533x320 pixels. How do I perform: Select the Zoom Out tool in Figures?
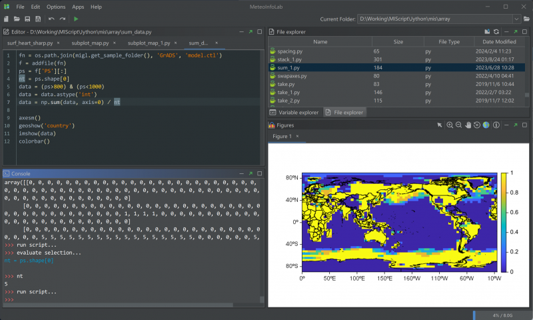tap(459, 125)
